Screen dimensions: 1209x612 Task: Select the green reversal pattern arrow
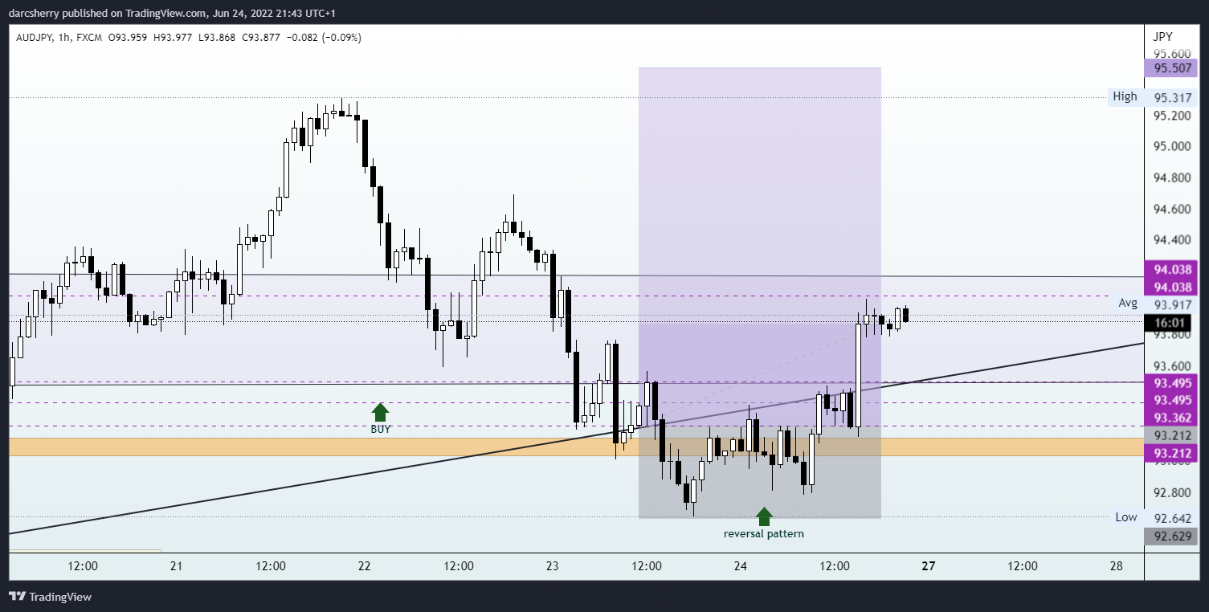(764, 516)
